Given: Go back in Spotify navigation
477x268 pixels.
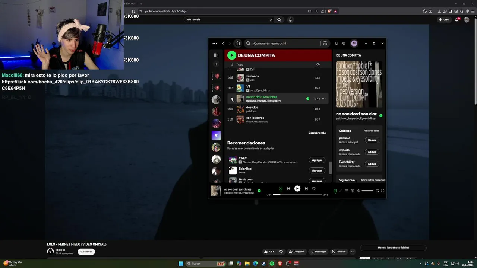Looking at the screenshot, I should [x=223, y=44].
